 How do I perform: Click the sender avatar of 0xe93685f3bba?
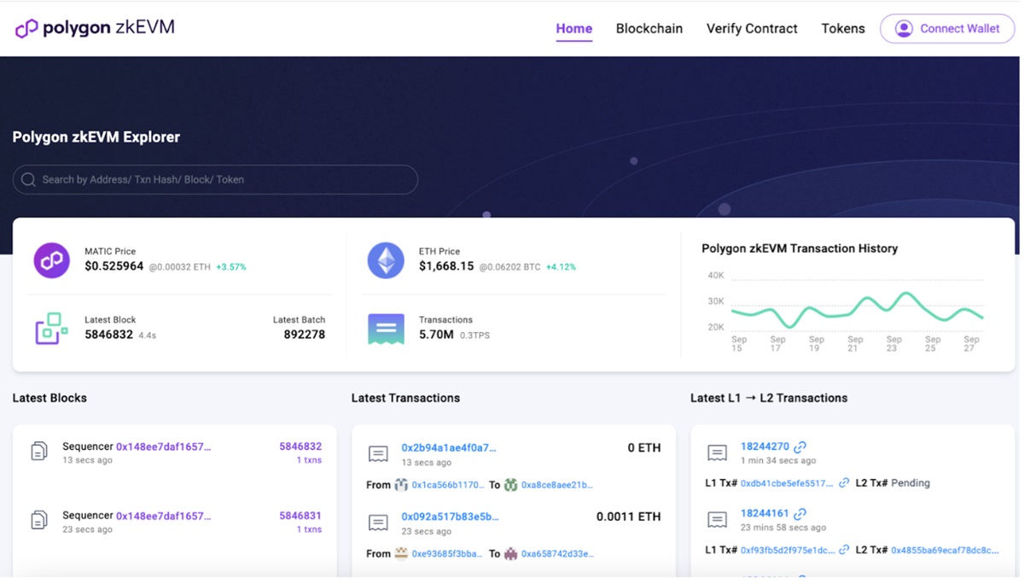(401, 553)
